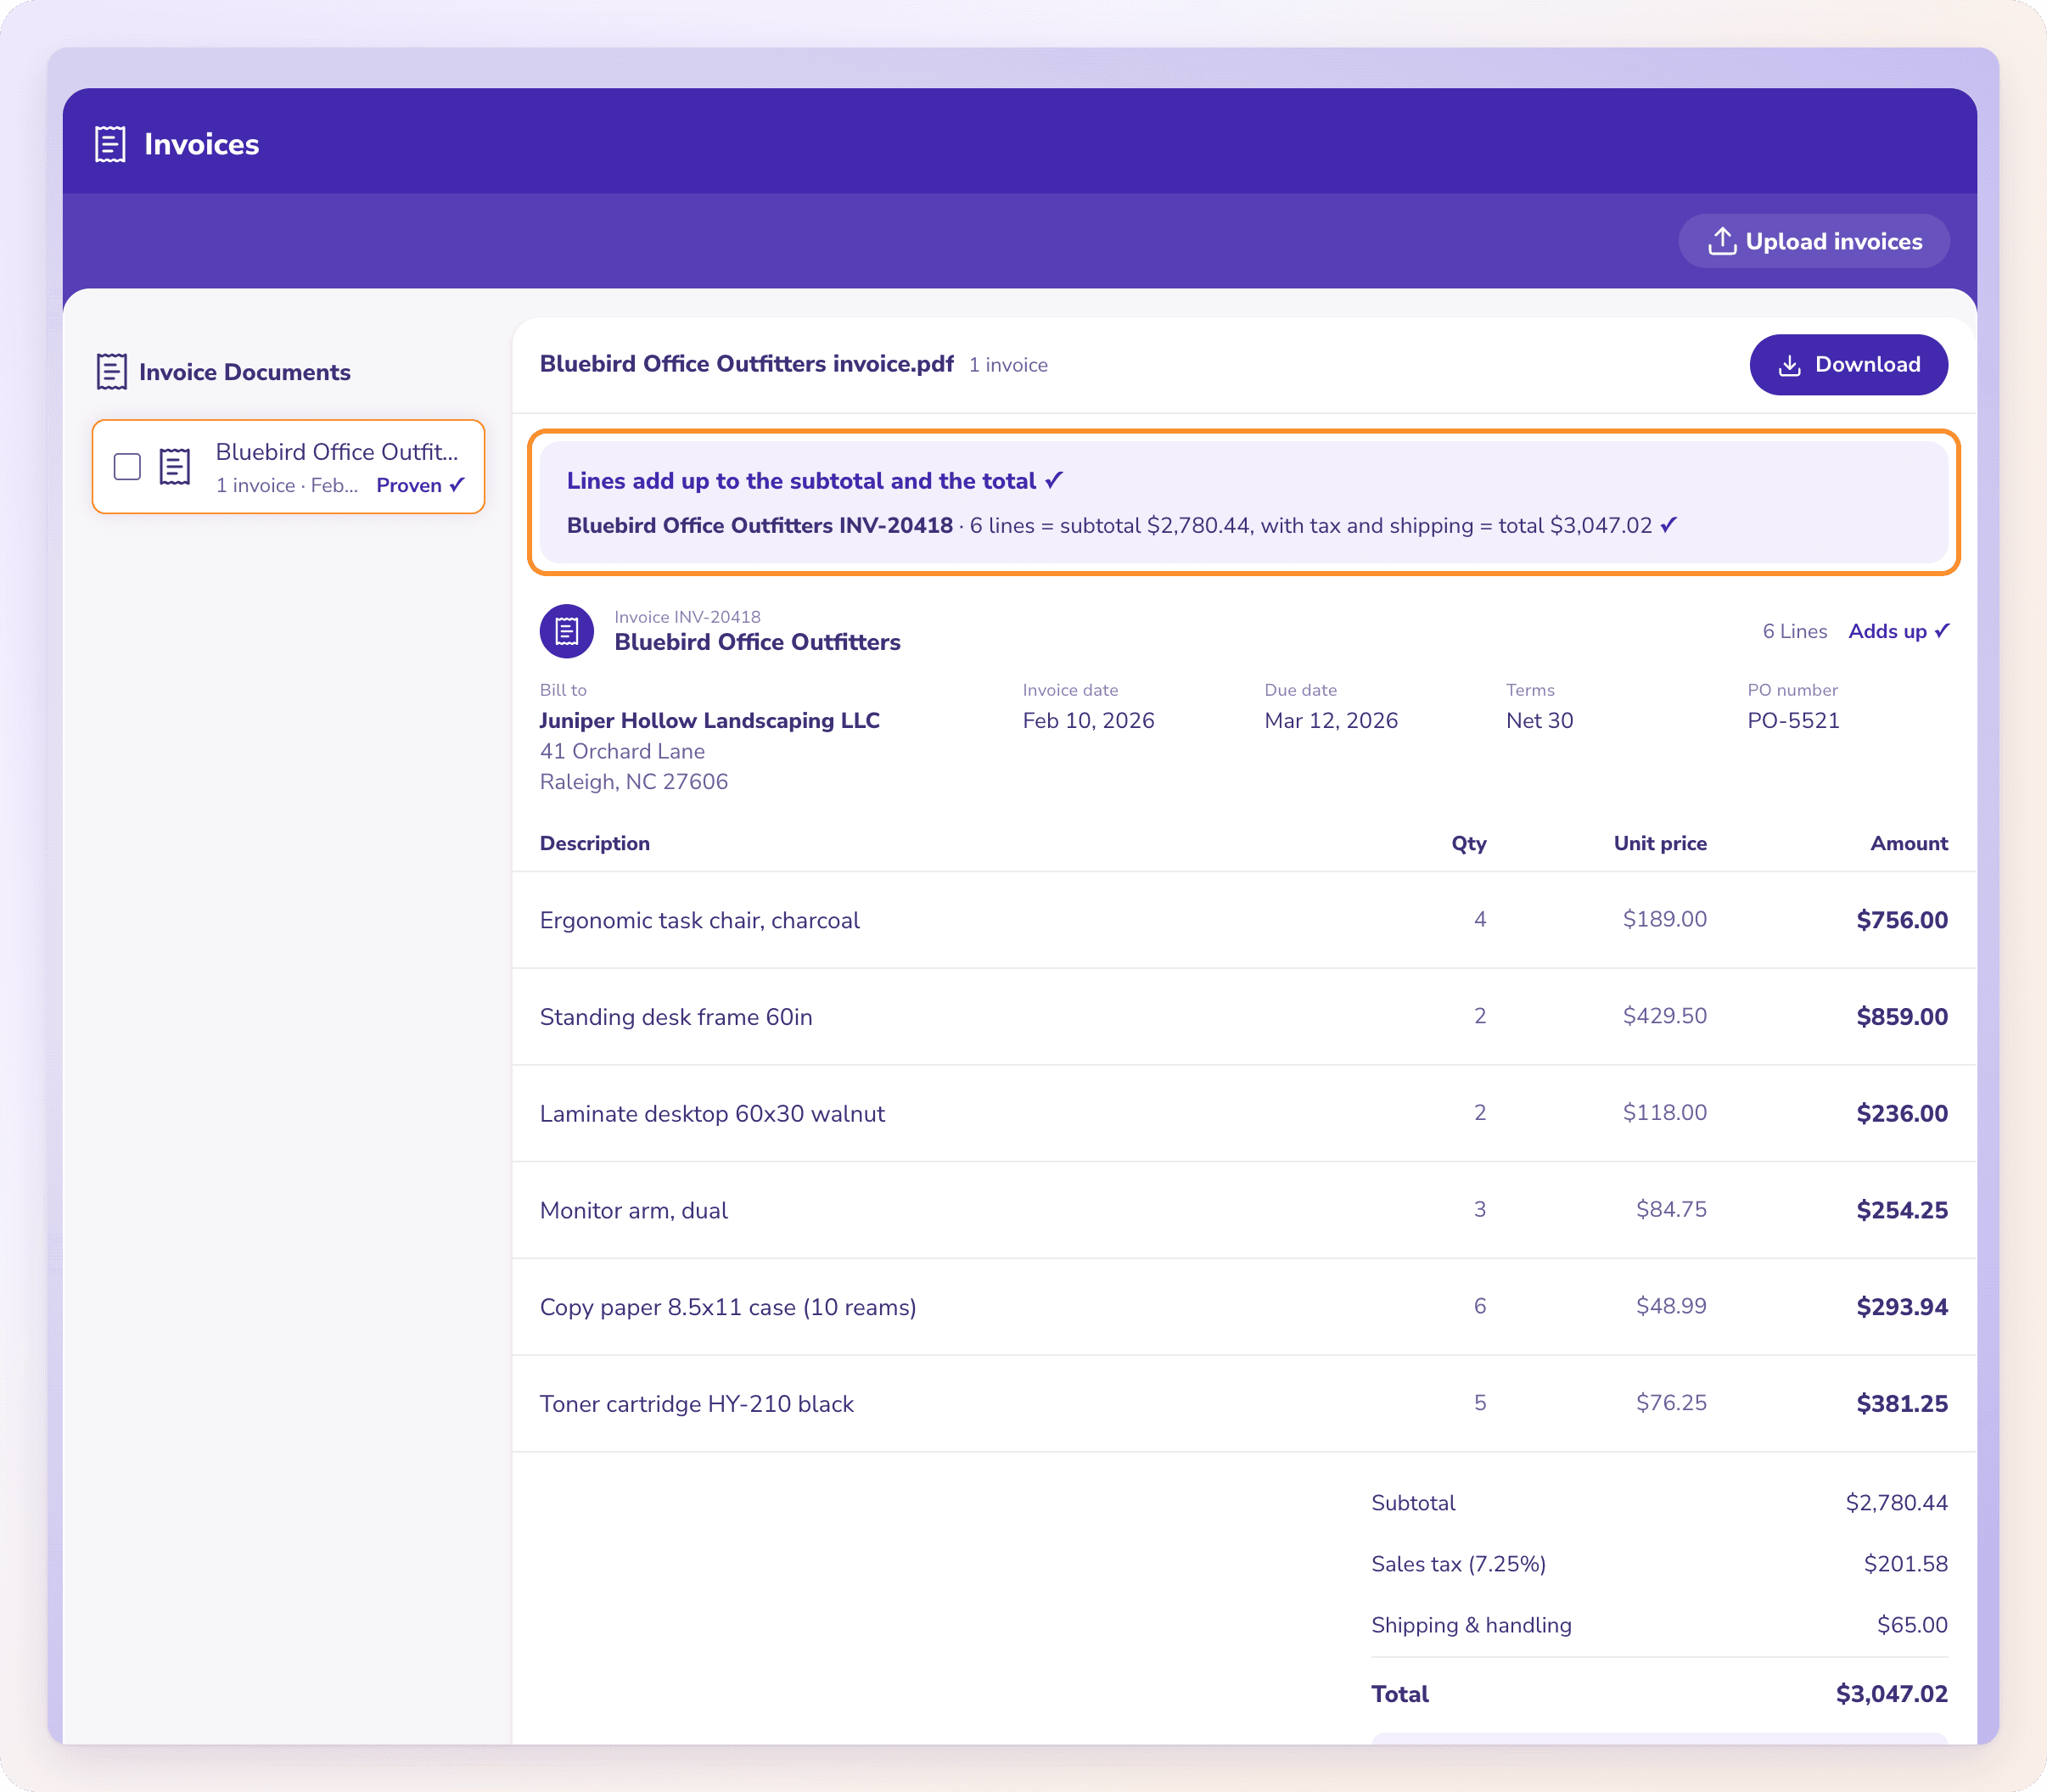Select the Laminate desktop 60x30 walnut row
Screen dimensions: 2047x1792
[x=1244, y=1114]
